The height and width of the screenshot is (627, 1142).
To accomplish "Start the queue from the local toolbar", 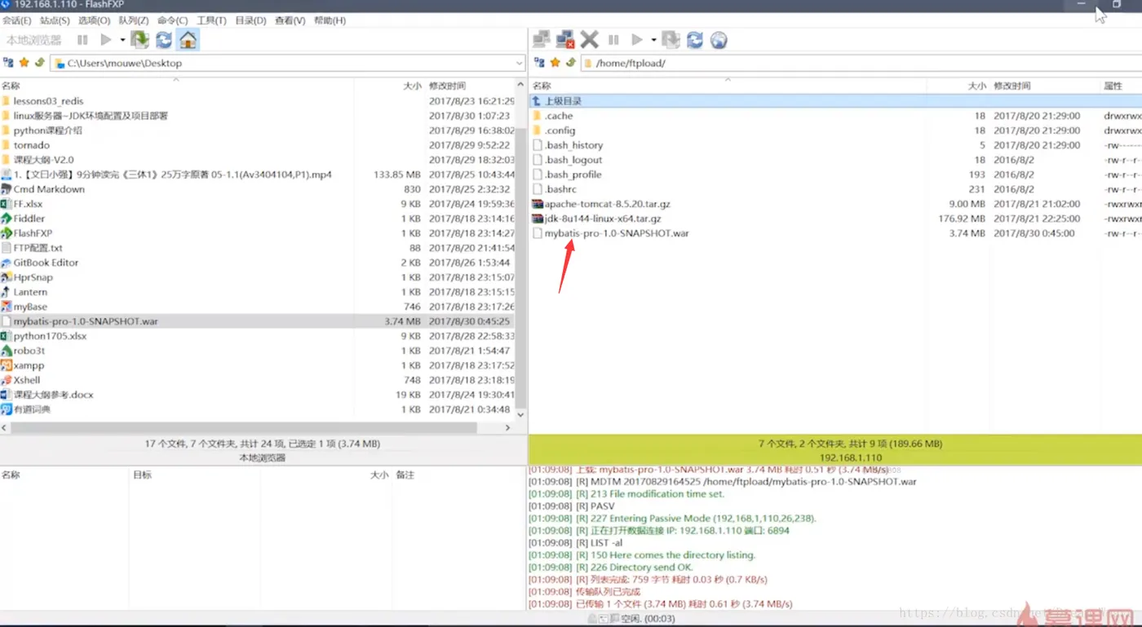I will (106, 40).
